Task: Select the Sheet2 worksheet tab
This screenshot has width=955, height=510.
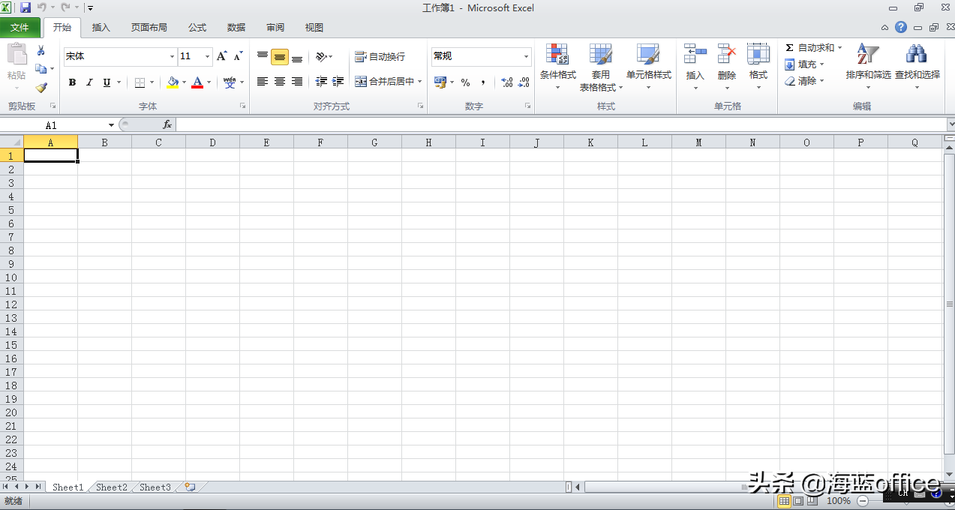Action: (x=112, y=487)
